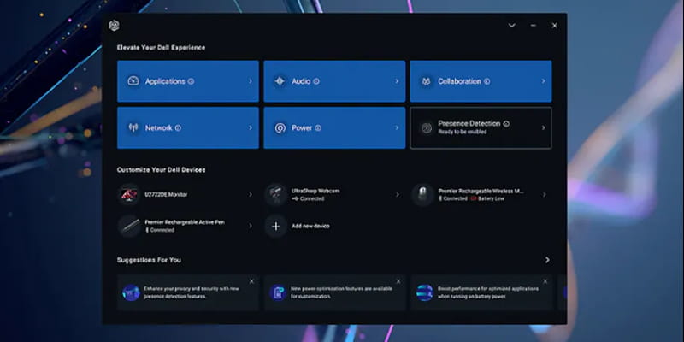Click the wireless mouse thumbnail
Image resolution: width=684 pixels, height=342 pixels.
[422, 195]
